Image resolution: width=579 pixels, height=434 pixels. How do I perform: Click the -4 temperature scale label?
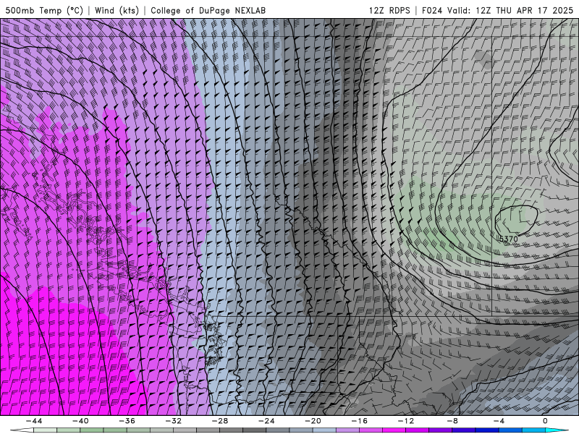tap(499, 421)
